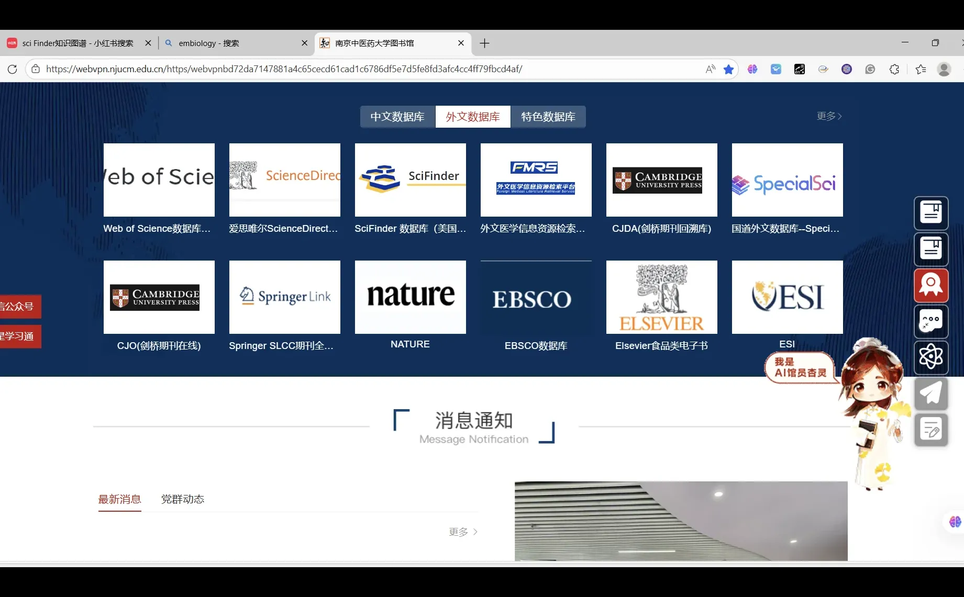
Task: Click the Web of Science数据库 text link
Action: pos(157,229)
